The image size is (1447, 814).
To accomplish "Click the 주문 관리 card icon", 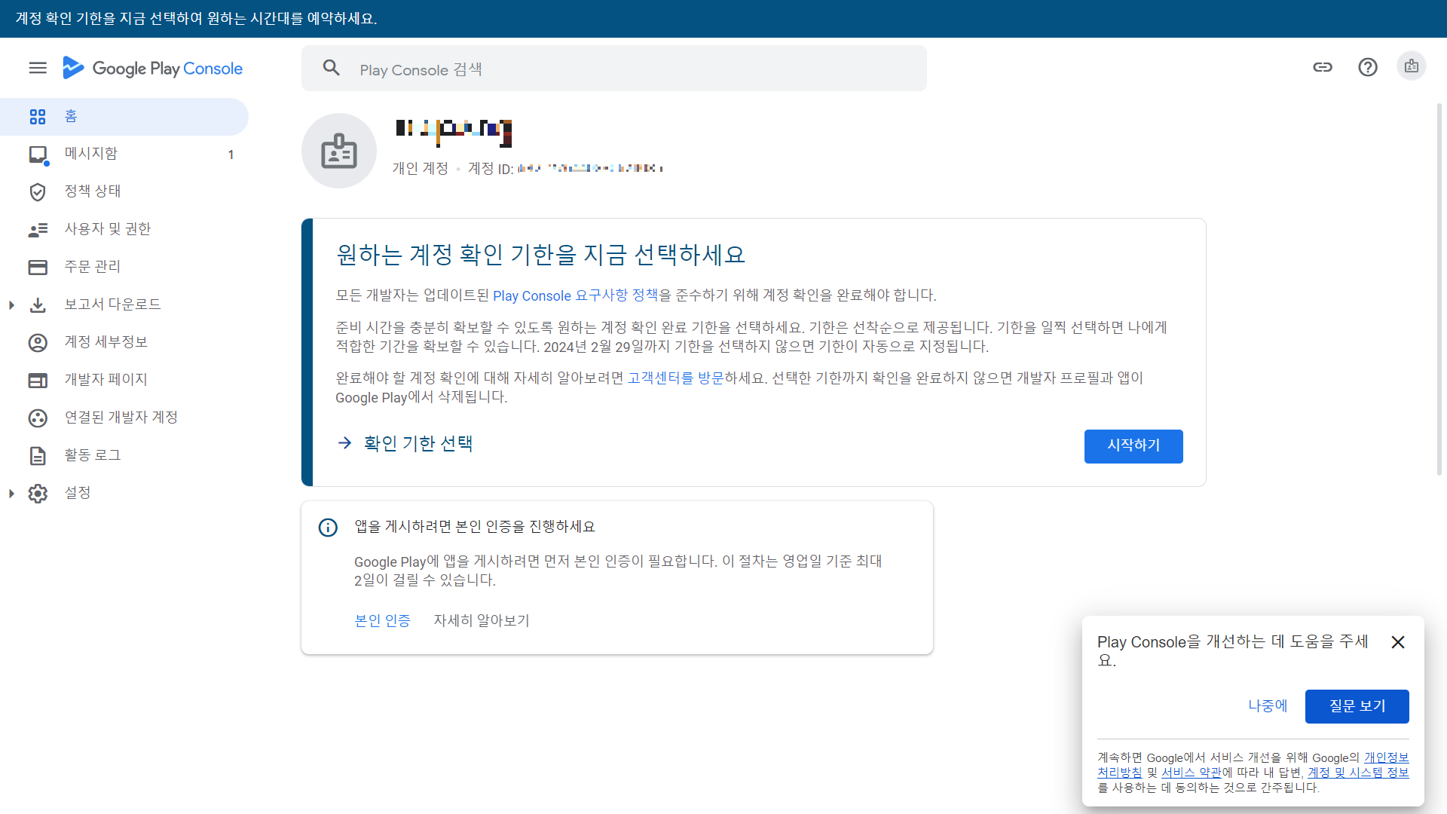I will (x=38, y=267).
